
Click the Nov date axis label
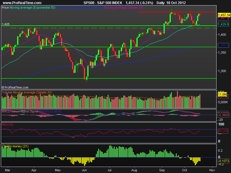(212, 170)
